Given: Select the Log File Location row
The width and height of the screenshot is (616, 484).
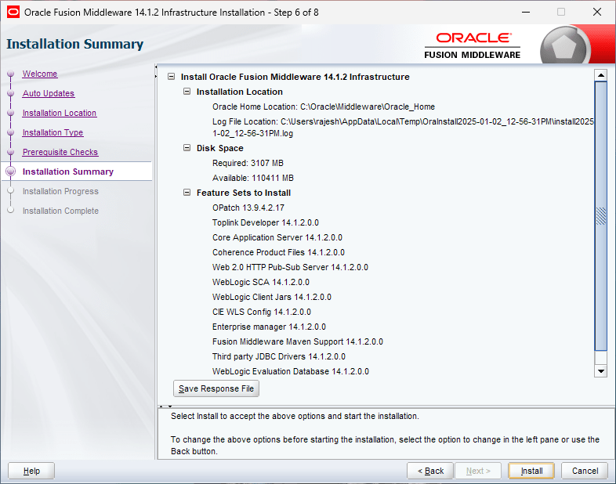Looking at the screenshot, I should point(403,127).
